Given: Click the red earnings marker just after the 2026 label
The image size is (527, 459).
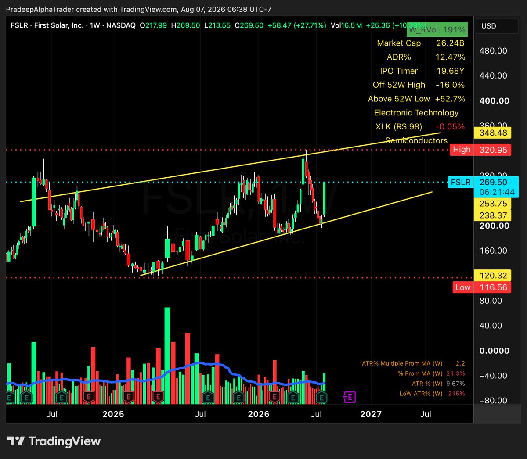Looking at the screenshot, I should click(x=274, y=398).
